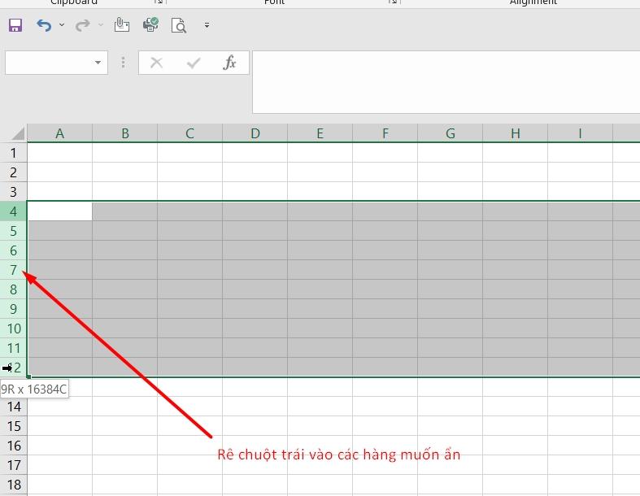Select row 8 header
Viewport: 640px width, 496px height.
tap(14, 289)
